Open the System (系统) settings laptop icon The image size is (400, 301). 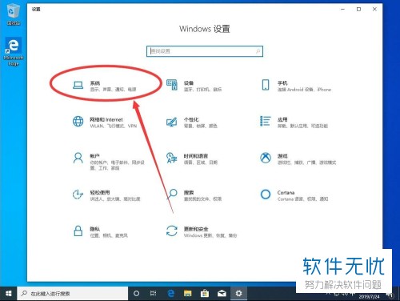[78, 85]
